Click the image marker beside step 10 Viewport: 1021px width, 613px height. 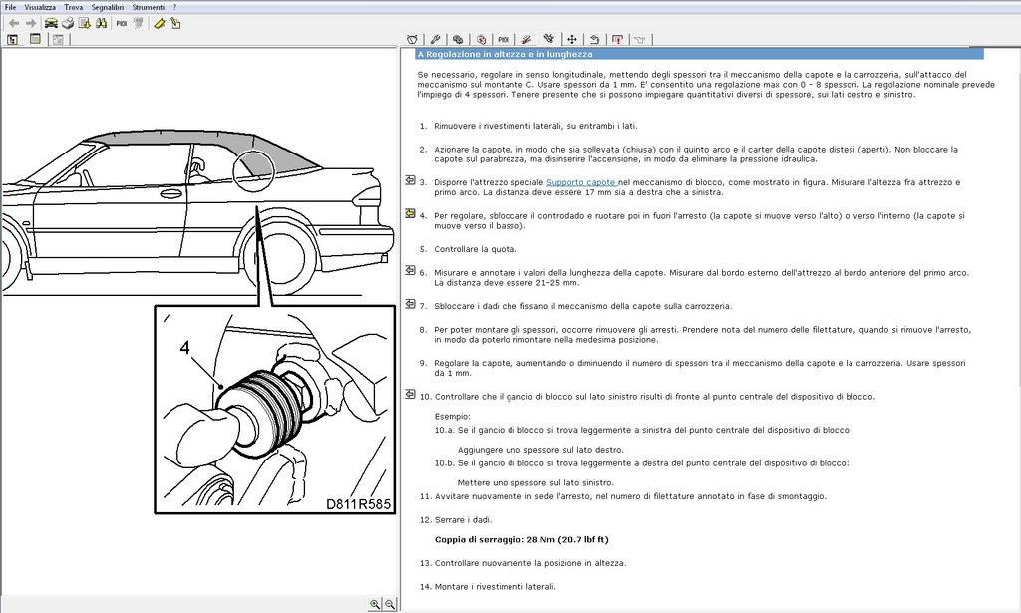tap(410, 394)
